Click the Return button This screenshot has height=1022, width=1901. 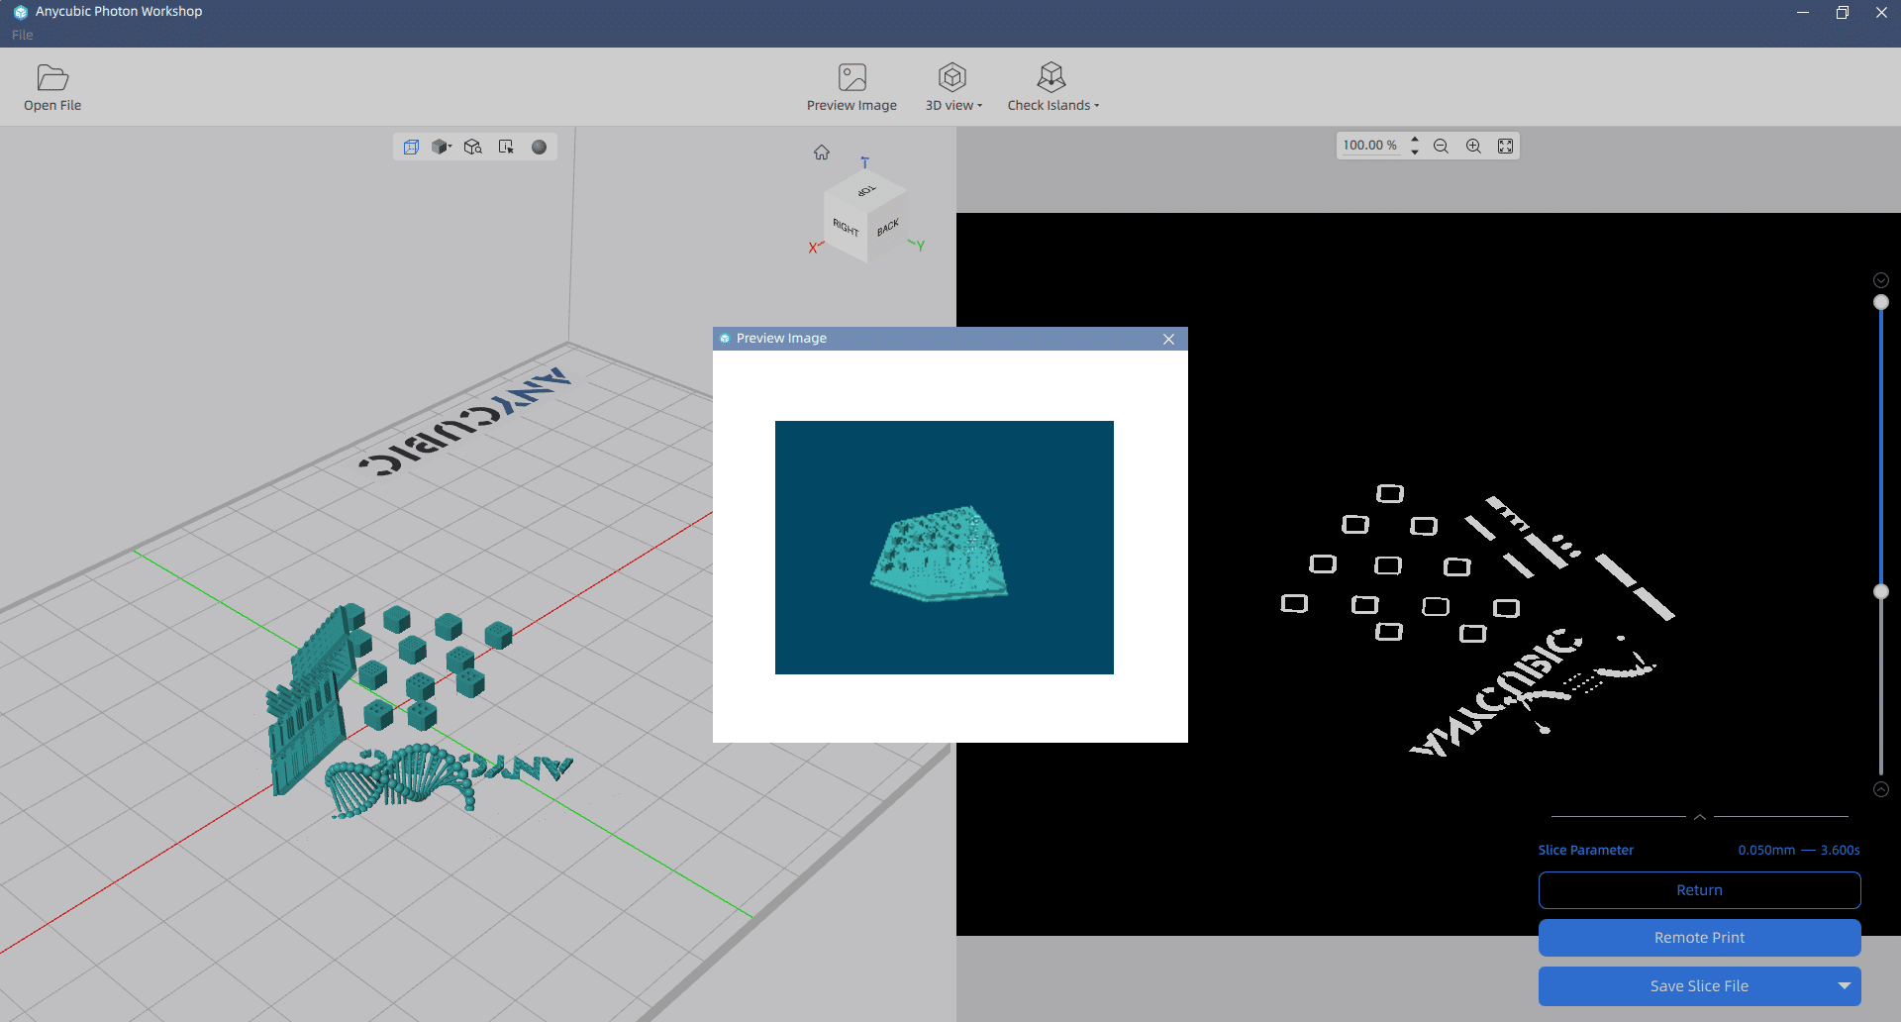coord(1699,890)
